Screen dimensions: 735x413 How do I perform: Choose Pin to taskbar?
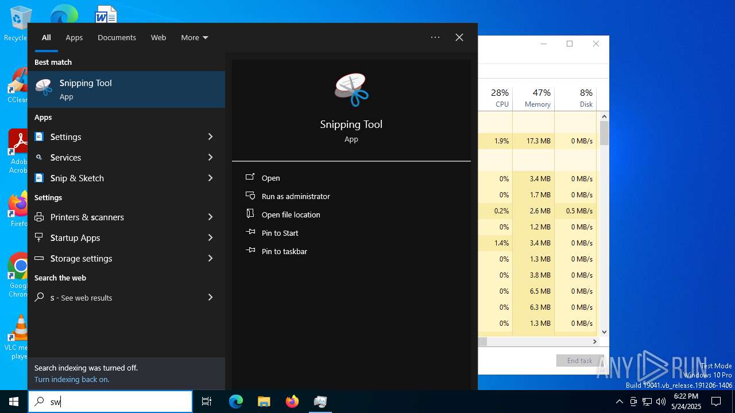pyautogui.click(x=284, y=251)
